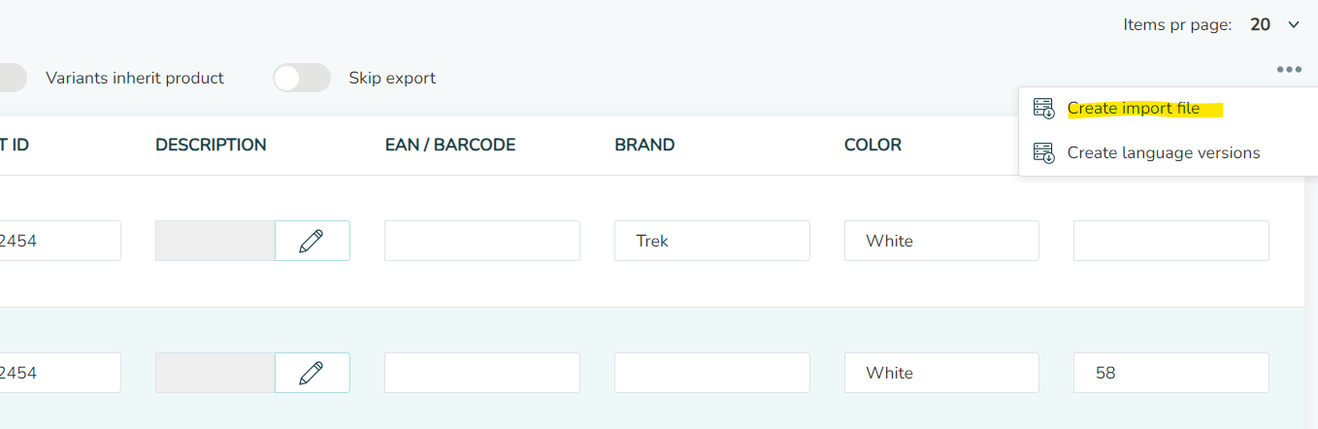Toggle the Skip export switch

click(302, 78)
